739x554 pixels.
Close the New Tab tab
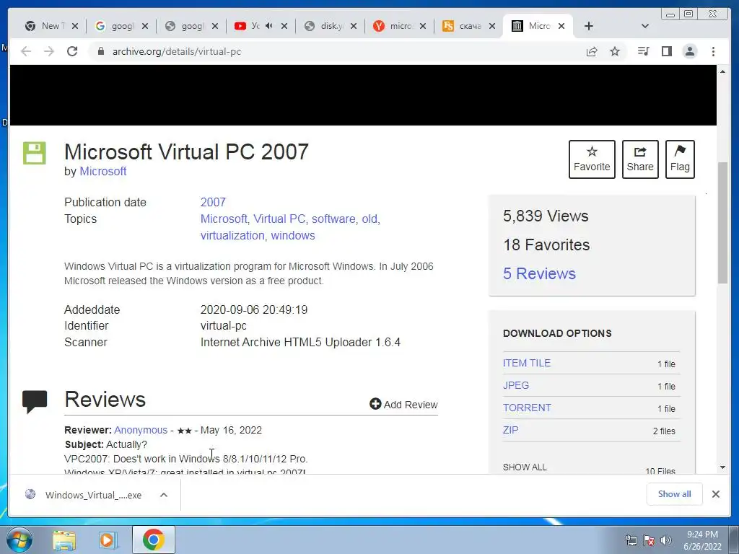75,27
